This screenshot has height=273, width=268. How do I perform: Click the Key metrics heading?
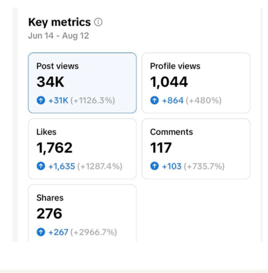[x=59, y=22]
